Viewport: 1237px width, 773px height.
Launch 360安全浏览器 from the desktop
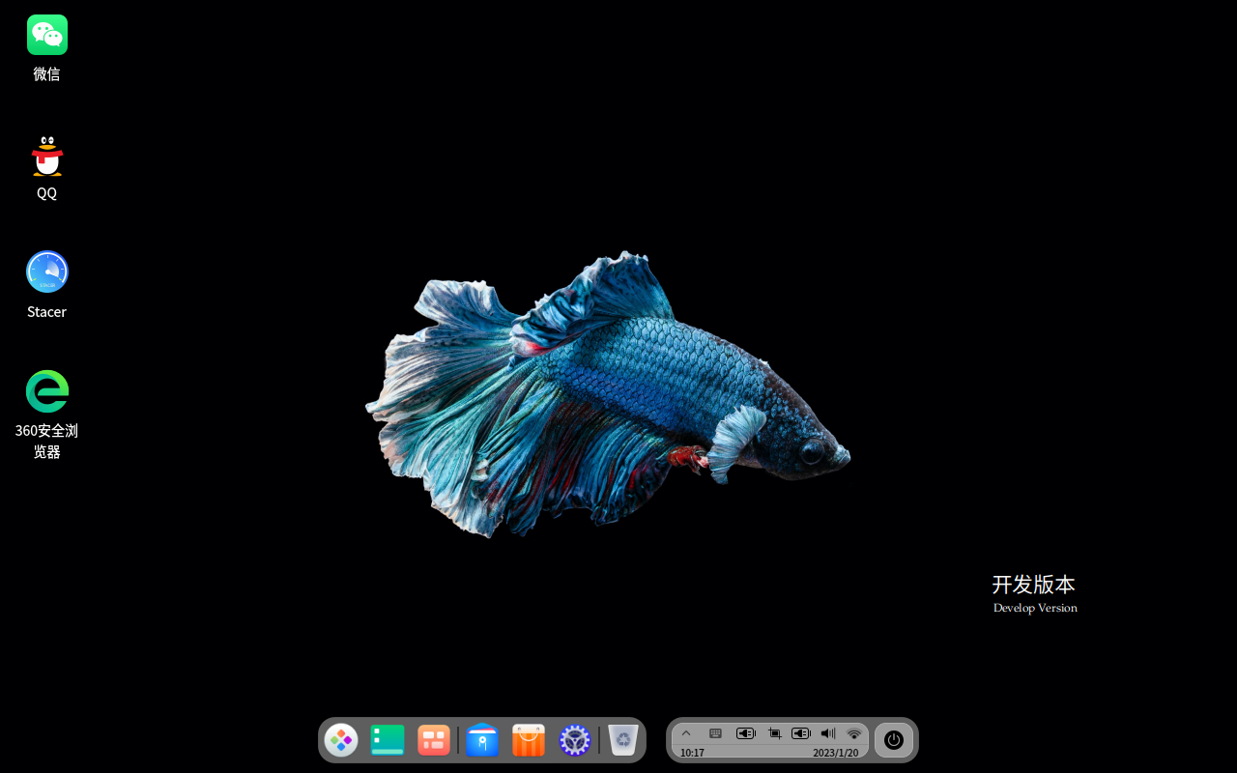pyautogui.click(x=46, y=390)
